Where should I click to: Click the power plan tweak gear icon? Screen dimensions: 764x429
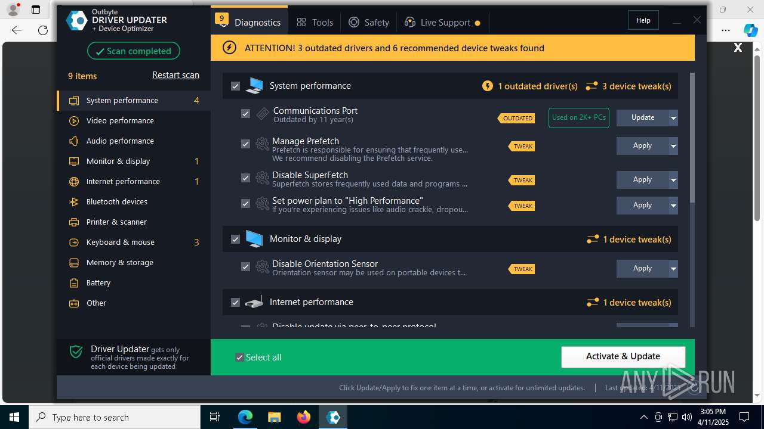coord(262,203)
